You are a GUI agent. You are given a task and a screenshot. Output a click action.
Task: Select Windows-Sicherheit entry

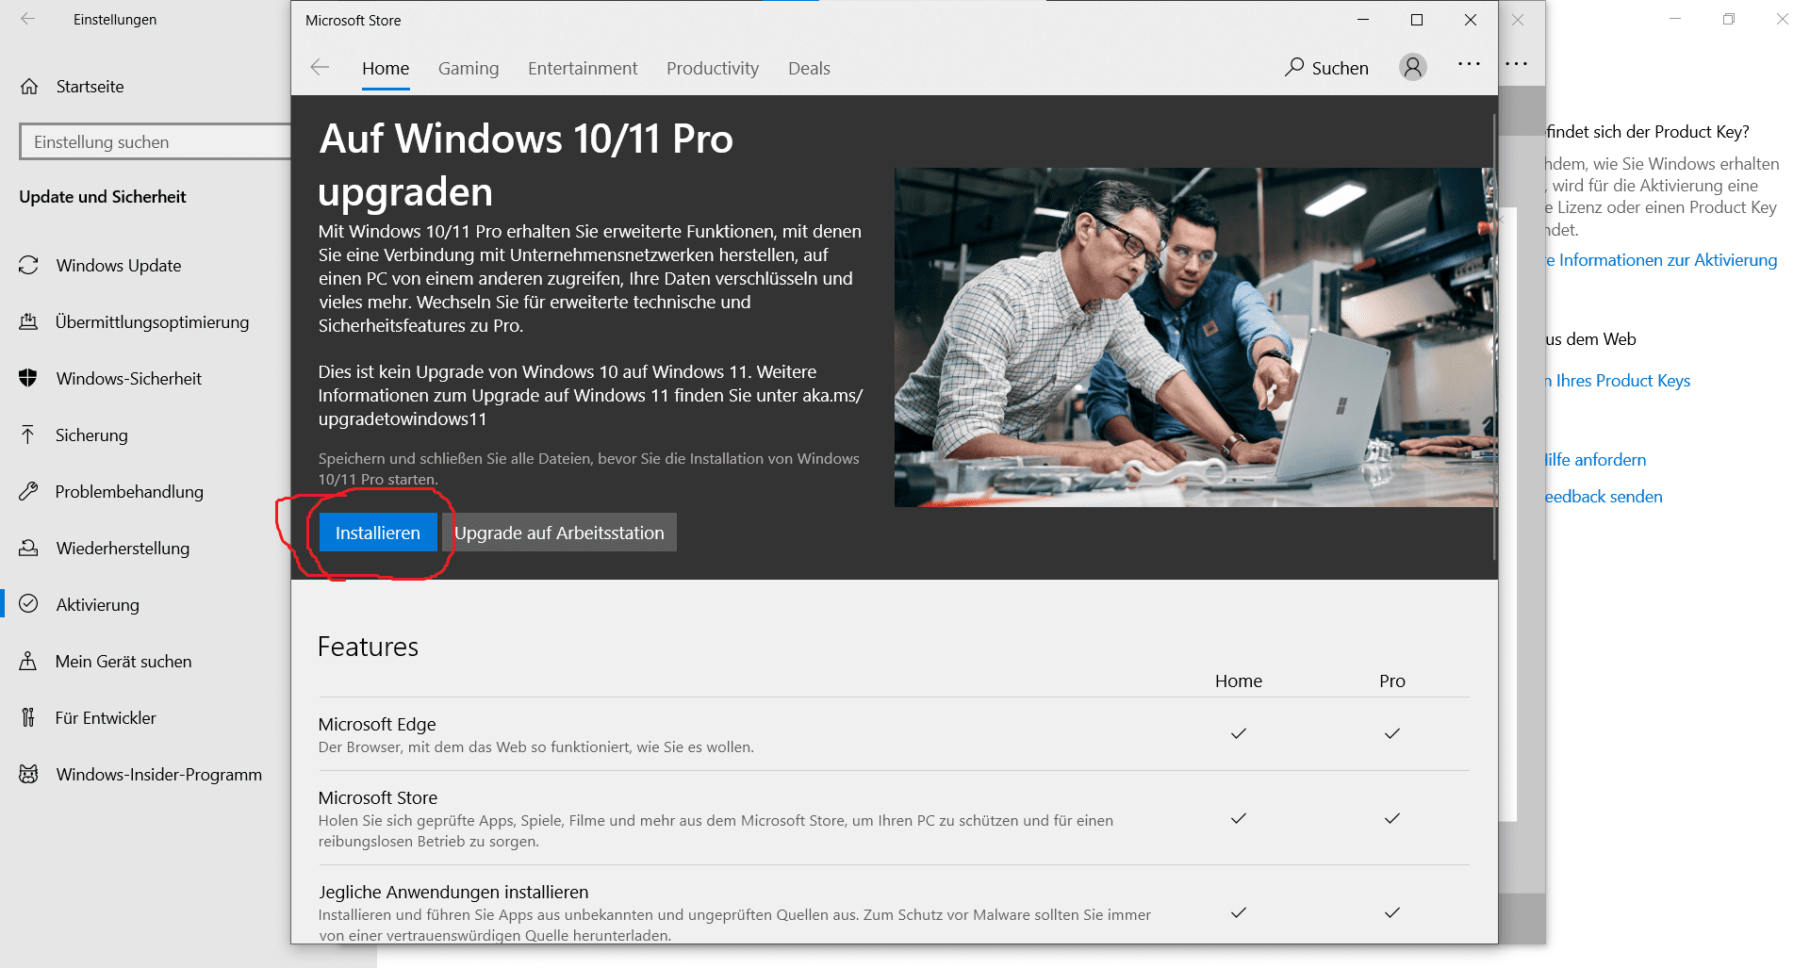tap(129, 379)
